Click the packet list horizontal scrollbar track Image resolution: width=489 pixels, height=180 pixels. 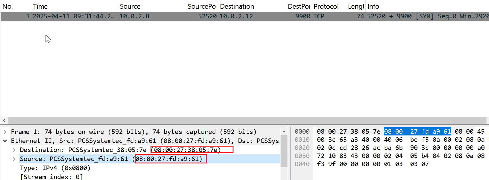coord(241,120)
